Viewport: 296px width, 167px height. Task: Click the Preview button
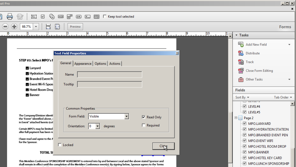pos(75,27)
